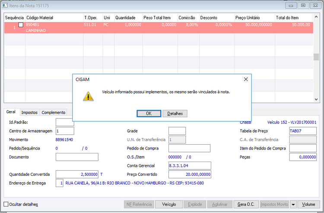Restore the Itens da Nota window
324x213 pixels.
(x=303, y=6)
